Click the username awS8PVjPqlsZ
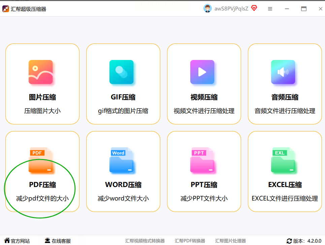325x245 pixels. pyautogui.click(x=231, y=9)
